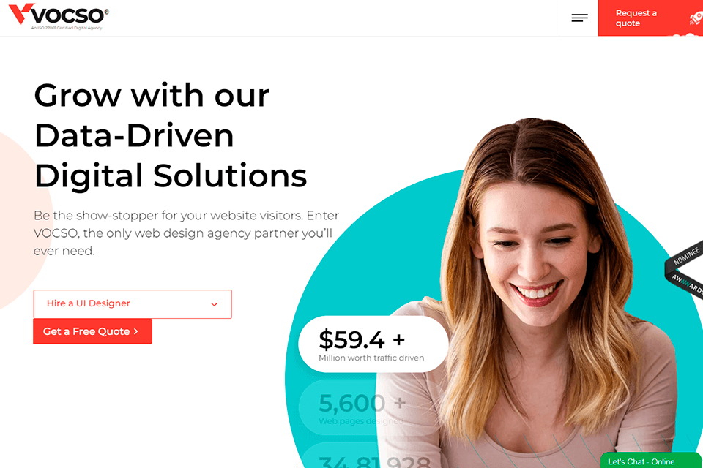Expand the Hire a UI Designer dropdown

pyautogui.click(x=133, y=304)
